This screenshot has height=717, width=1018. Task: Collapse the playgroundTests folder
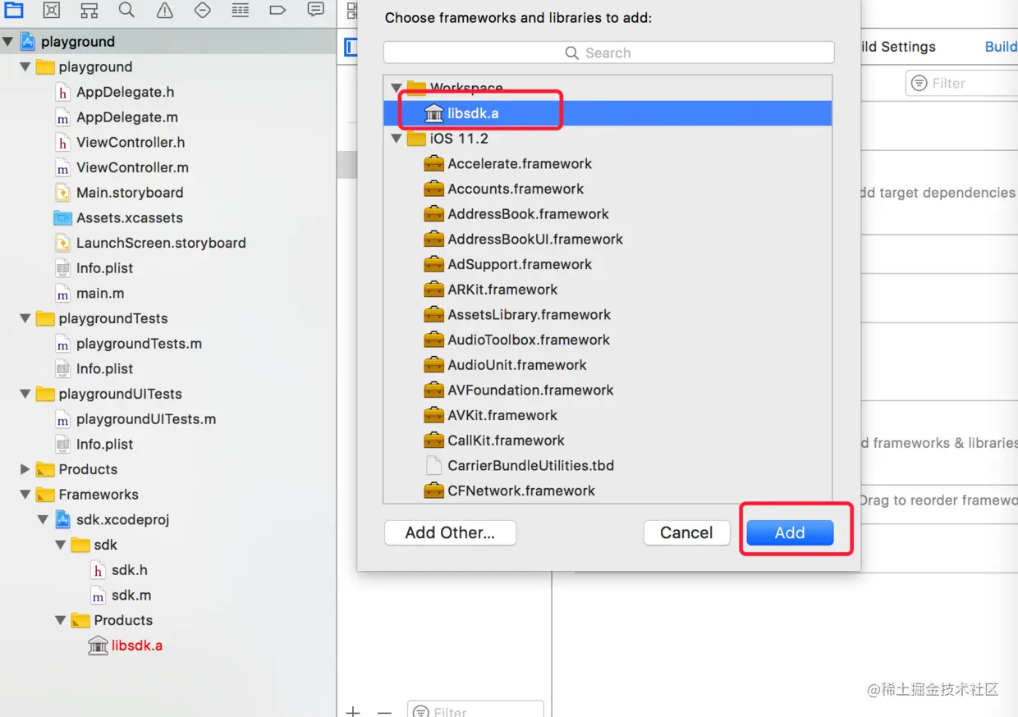point(25,318)
